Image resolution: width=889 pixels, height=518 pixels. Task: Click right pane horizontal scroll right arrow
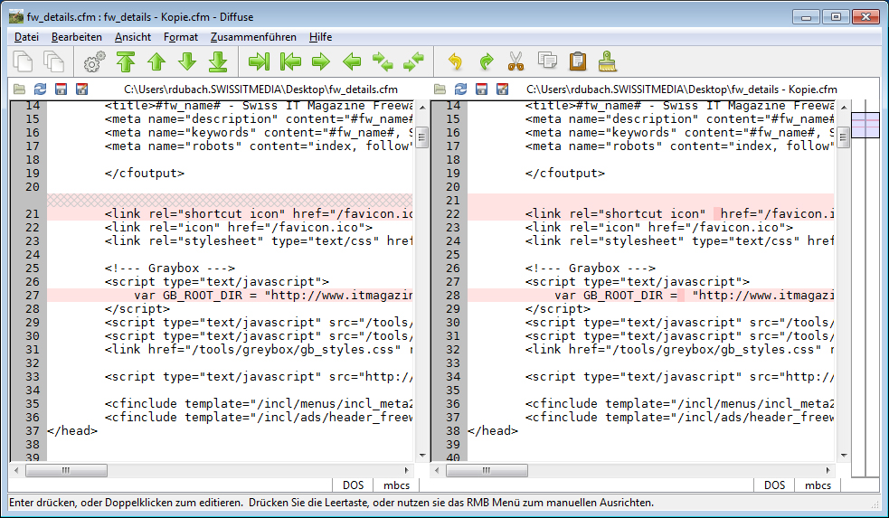pos(828,470)
